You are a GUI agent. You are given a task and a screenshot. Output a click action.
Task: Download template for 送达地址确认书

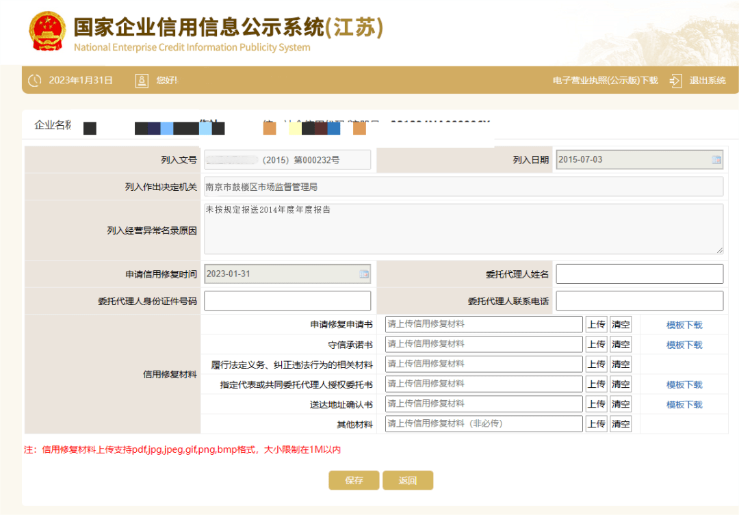pyautogui.click(x=684, y=404)
